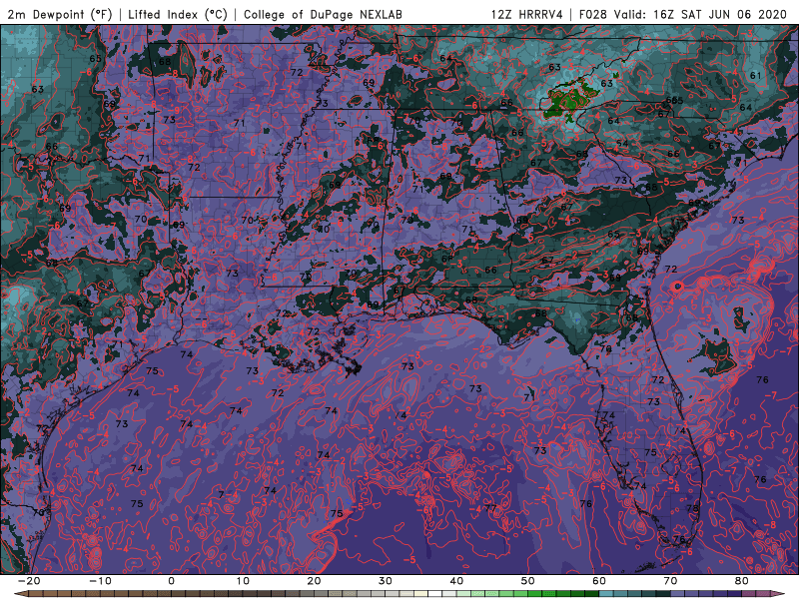
Task: Click the "-10" label on the color scale
Action: click(100, 581)
